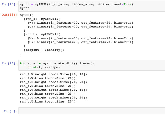Click the Out[15] prompt label
This screenshot has width=165, height=116.
tap(9, 15)
